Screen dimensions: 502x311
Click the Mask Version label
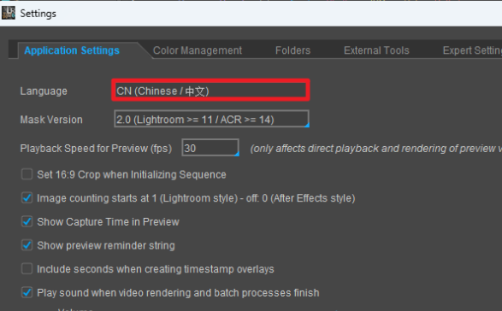click(51, 120)
